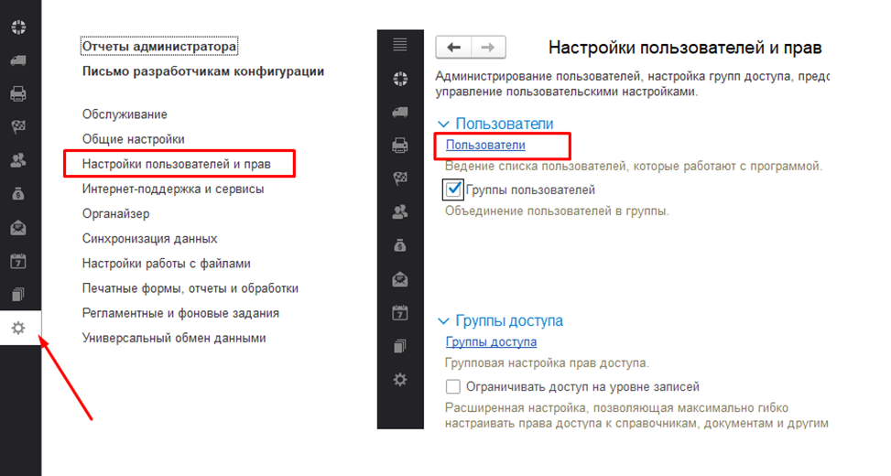Open Отчеты администратора at the top
This screenshot has height=476, width=891.
pyautogui.click(x=159, y=46)
